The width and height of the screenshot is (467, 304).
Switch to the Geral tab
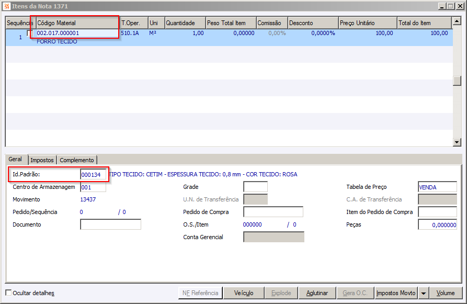[x=15, y=159]
